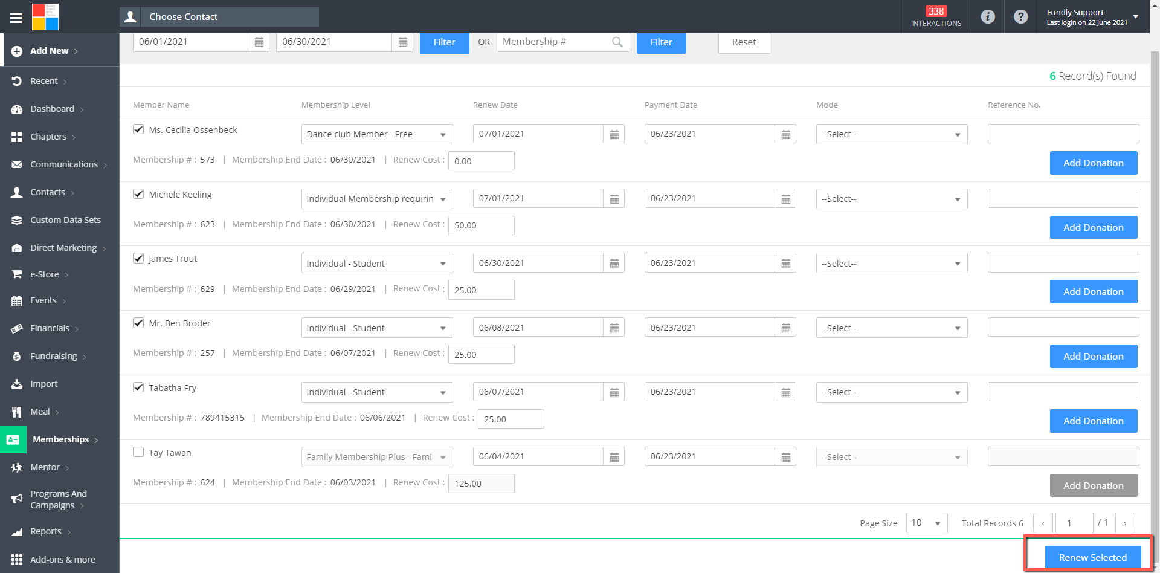Click the page number input field
The height and width of the screenshot is (573, 1160).
click(x=1074, y=523)
